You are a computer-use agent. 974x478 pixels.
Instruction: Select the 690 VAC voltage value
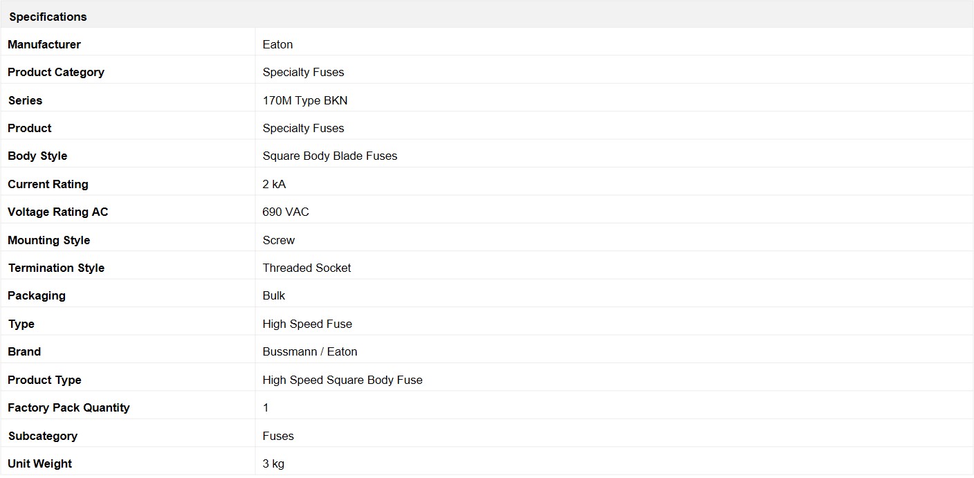(286, 212)
